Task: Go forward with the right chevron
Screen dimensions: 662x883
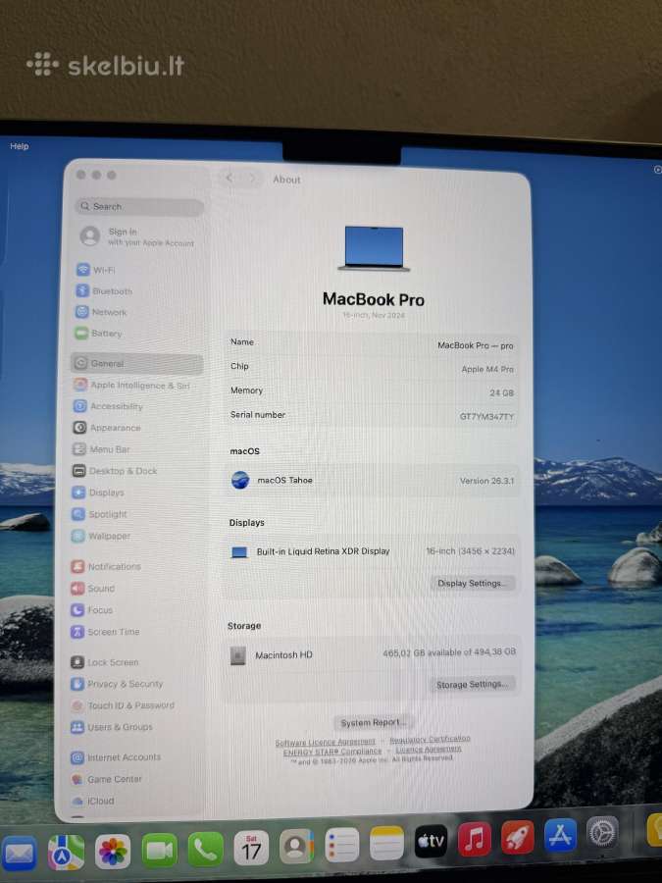Action: 252,178
